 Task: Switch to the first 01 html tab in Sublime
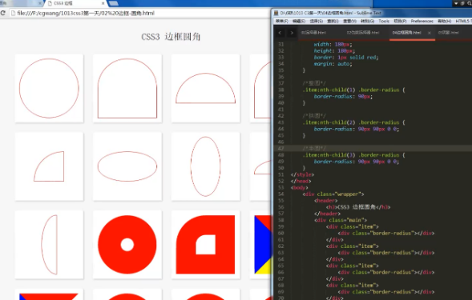click(313, 33)
